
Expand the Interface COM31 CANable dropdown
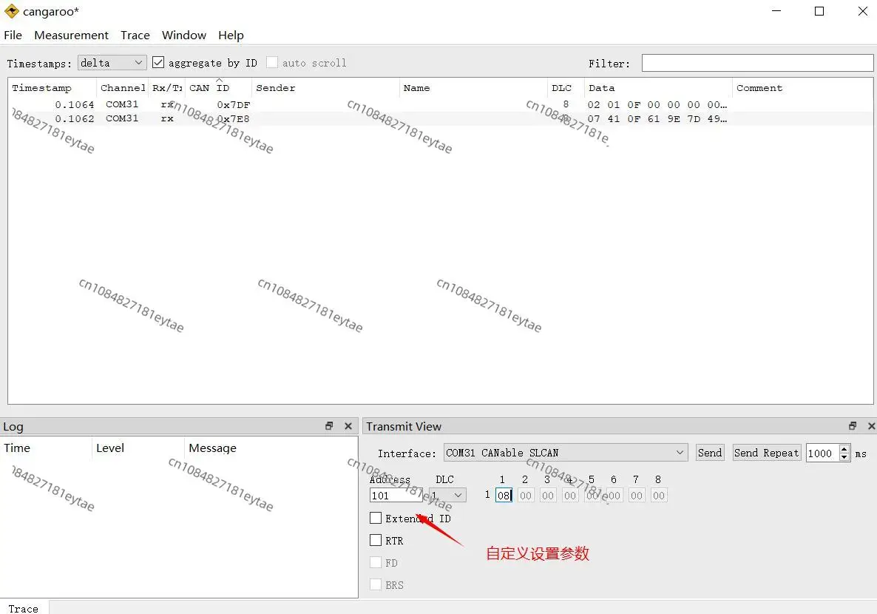(566, 453)
